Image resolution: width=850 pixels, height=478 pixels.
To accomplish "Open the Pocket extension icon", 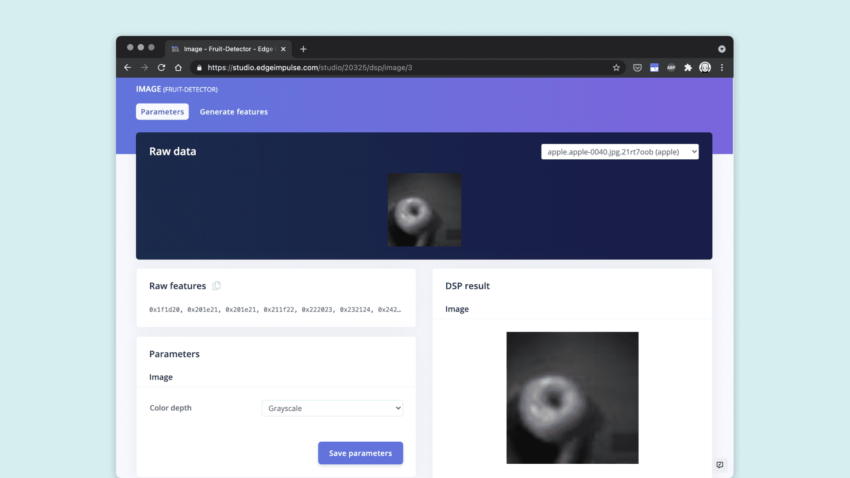I will [x=637, y=68].
